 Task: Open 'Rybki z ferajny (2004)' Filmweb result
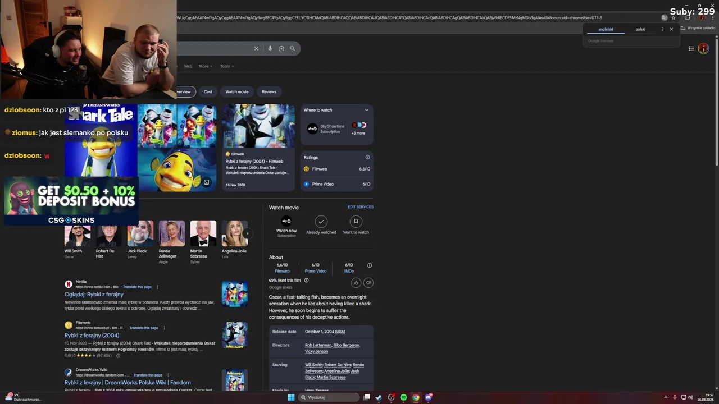pos(92,336)
